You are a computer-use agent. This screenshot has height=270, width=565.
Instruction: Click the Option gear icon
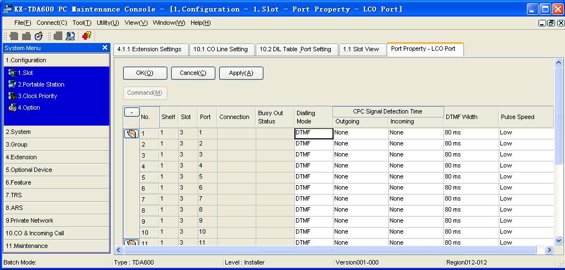pyautogui.click(x=12, y=107)
